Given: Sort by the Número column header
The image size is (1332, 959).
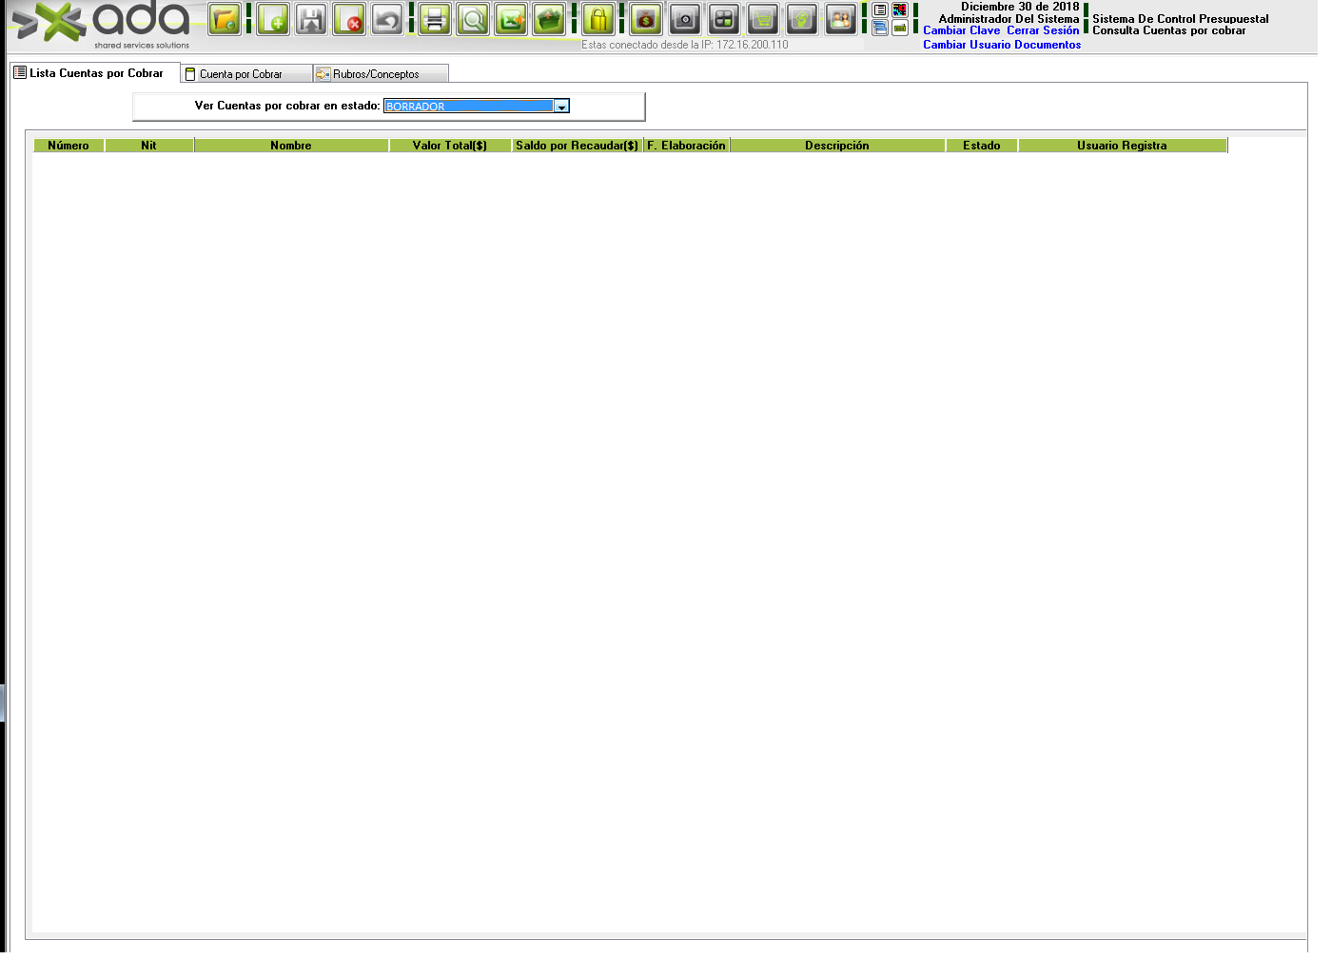Looking at the screenshot, I should (69, 146).
